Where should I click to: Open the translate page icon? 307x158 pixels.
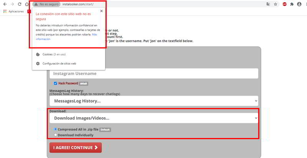(268, 4)
